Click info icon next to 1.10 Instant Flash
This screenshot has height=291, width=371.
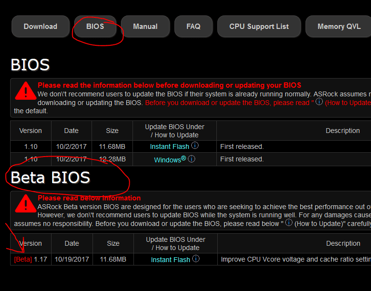click(x=195, y=145)
